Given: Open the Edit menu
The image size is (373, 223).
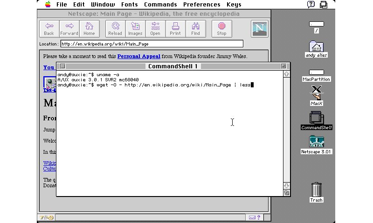Looking at the screenshot, I should click(79, 5).
